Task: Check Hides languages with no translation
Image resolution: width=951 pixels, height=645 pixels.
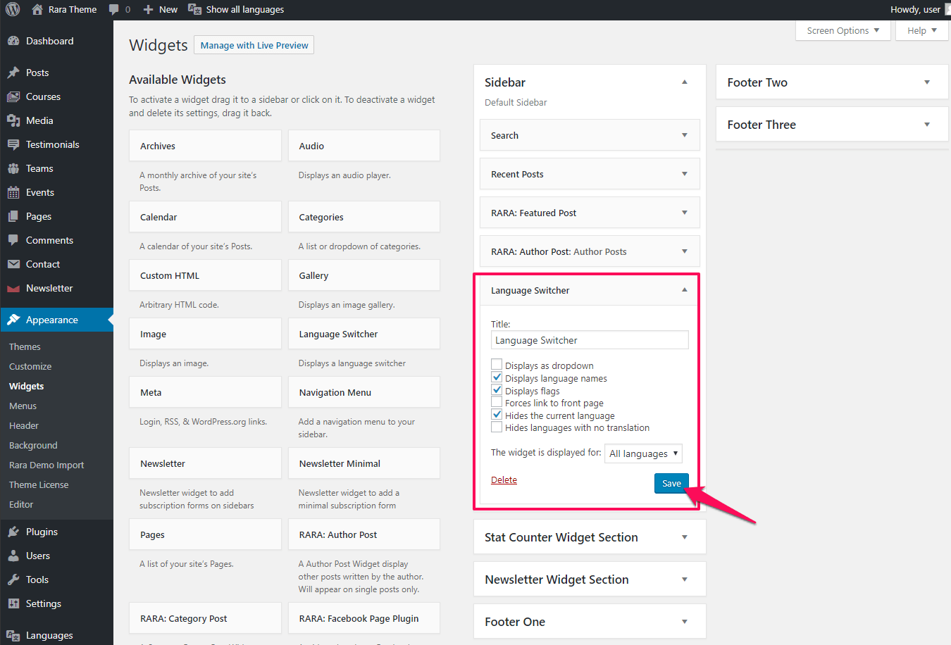Action: tap(497, 427)
